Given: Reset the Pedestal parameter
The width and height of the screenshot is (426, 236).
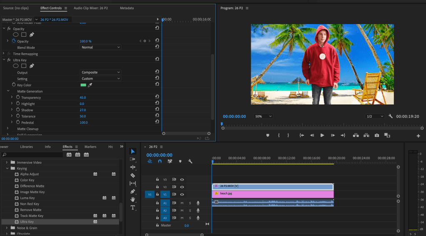Looking at the screenshot, I should pyautogui.click(x=157, y=122).
